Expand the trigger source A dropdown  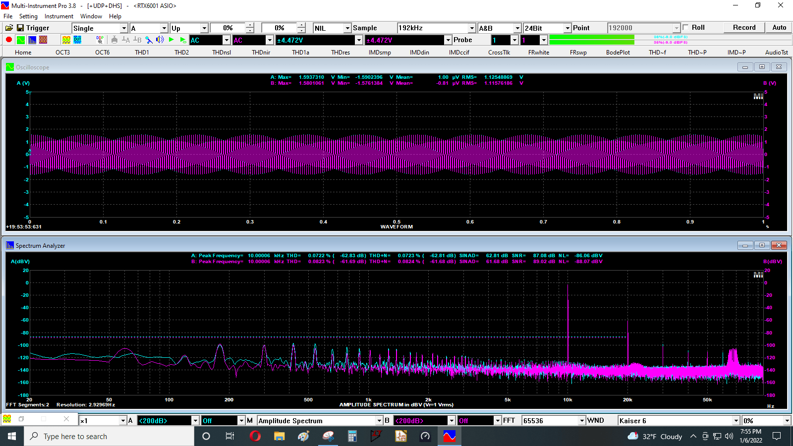point(164,28)
